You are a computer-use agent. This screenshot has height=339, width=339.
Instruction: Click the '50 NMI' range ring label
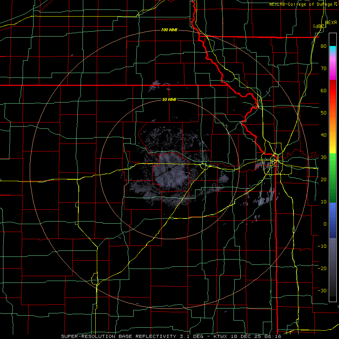point(169,99)
